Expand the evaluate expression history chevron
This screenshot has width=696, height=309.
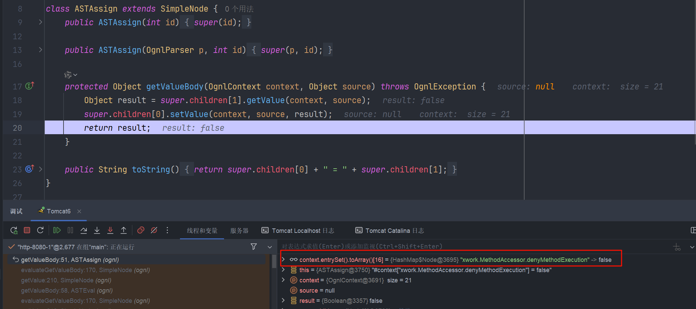[x=692, y=247]
